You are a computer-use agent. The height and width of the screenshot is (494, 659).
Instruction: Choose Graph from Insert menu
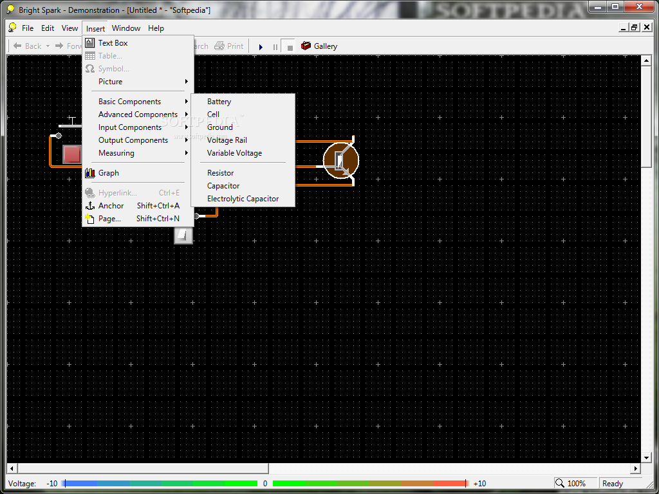coord(138,172)
